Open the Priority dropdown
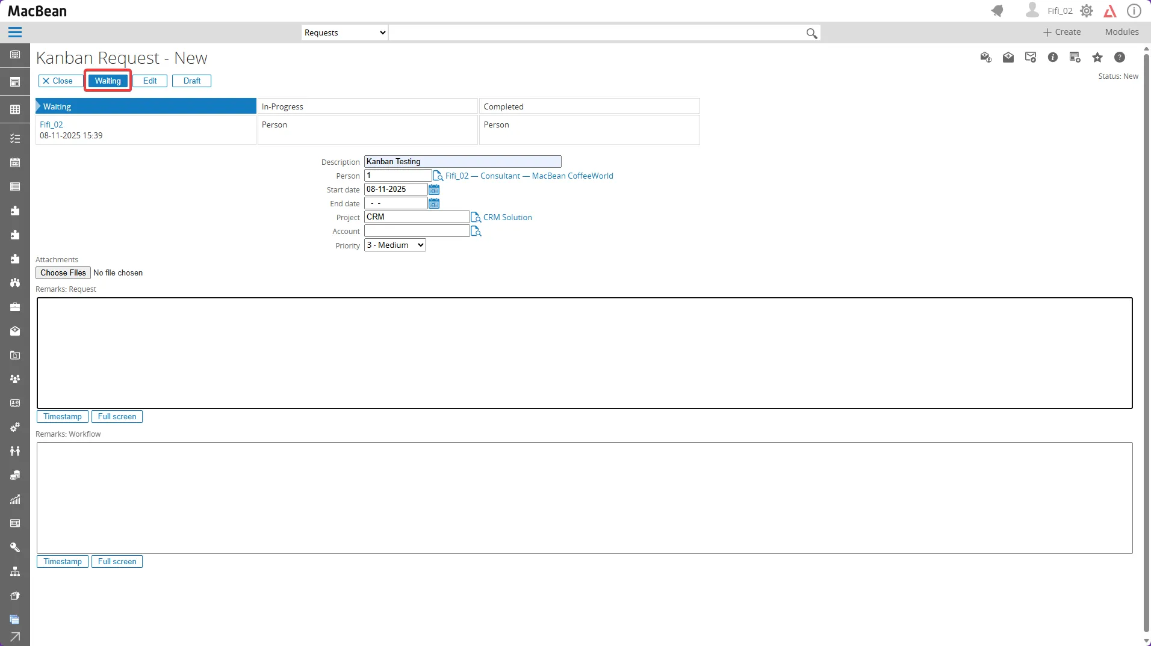 (x=394, y=245)
